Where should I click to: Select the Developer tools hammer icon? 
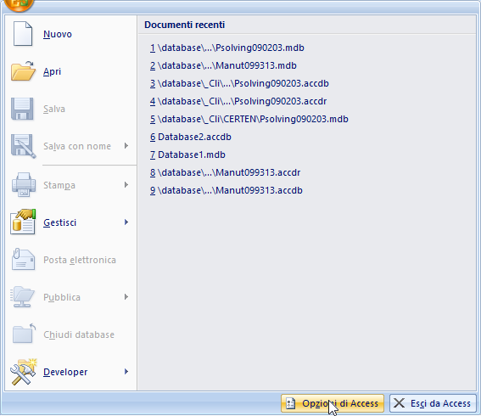23,372
